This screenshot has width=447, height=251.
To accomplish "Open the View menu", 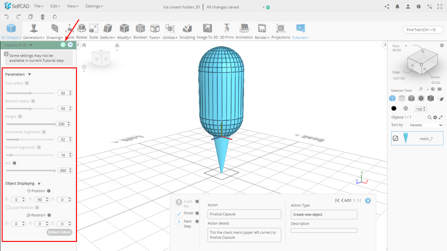I will pyautogui.click(x=72, y=6).
